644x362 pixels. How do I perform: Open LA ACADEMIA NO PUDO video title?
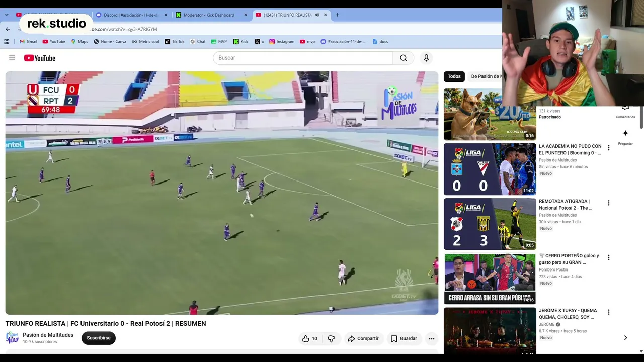[570, 149]
